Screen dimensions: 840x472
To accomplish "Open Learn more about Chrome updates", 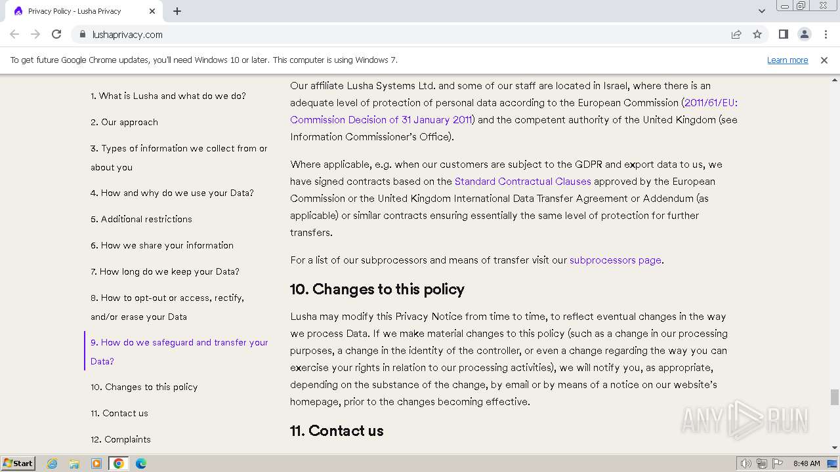I will [787, 60].
